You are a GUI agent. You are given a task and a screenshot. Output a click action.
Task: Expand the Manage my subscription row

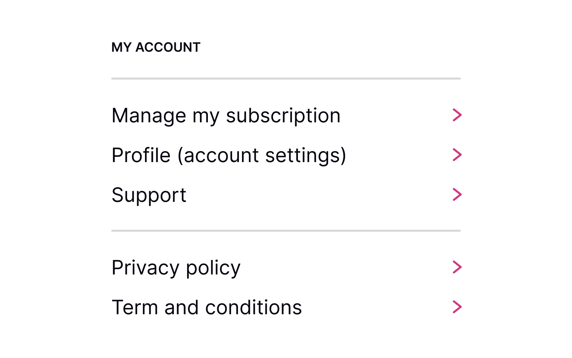pyautogui.click(x=285, y=115)
